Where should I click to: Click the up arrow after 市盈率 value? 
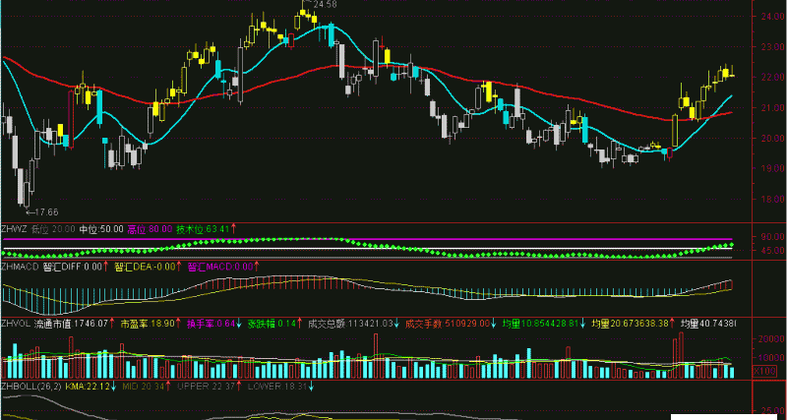(x=178, y=324)
